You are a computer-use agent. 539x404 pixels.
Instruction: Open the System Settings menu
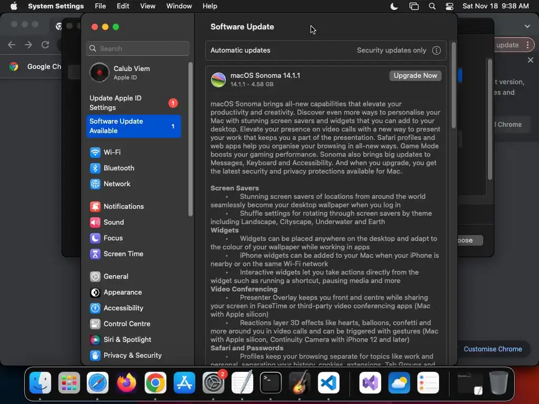56,6
